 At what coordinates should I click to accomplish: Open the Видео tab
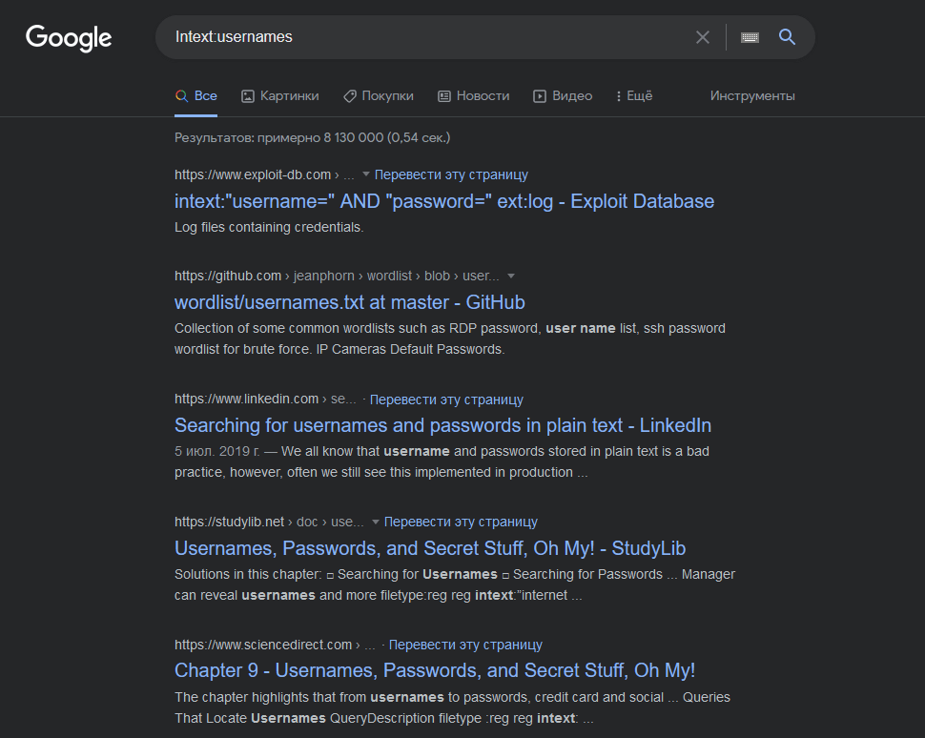pos(562,96)
